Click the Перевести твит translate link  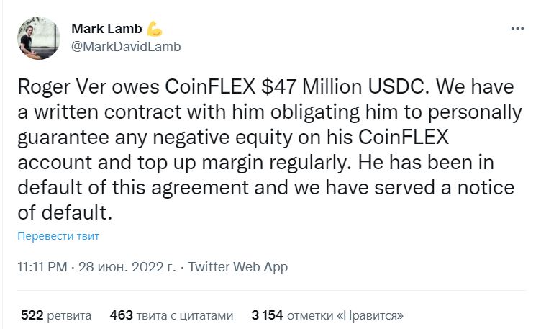tap(58, 236)
